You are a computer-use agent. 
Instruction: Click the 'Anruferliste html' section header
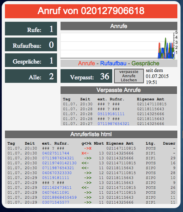coord(91,134)
